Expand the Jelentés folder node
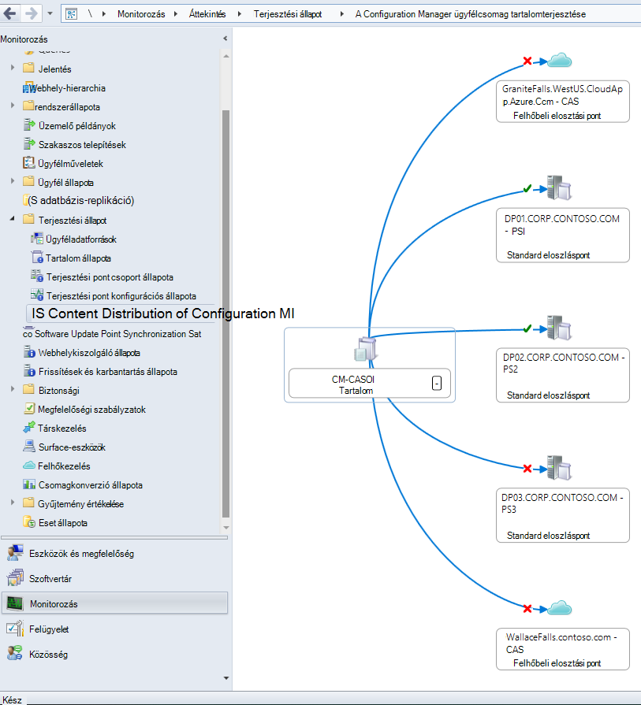The width and height of the screenshot is (641, 705). coord(13,68)
